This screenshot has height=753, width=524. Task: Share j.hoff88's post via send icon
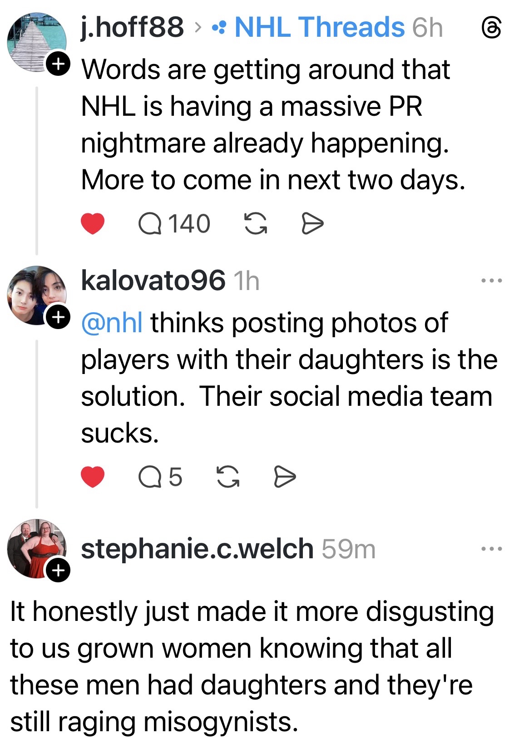pos(312,224)
